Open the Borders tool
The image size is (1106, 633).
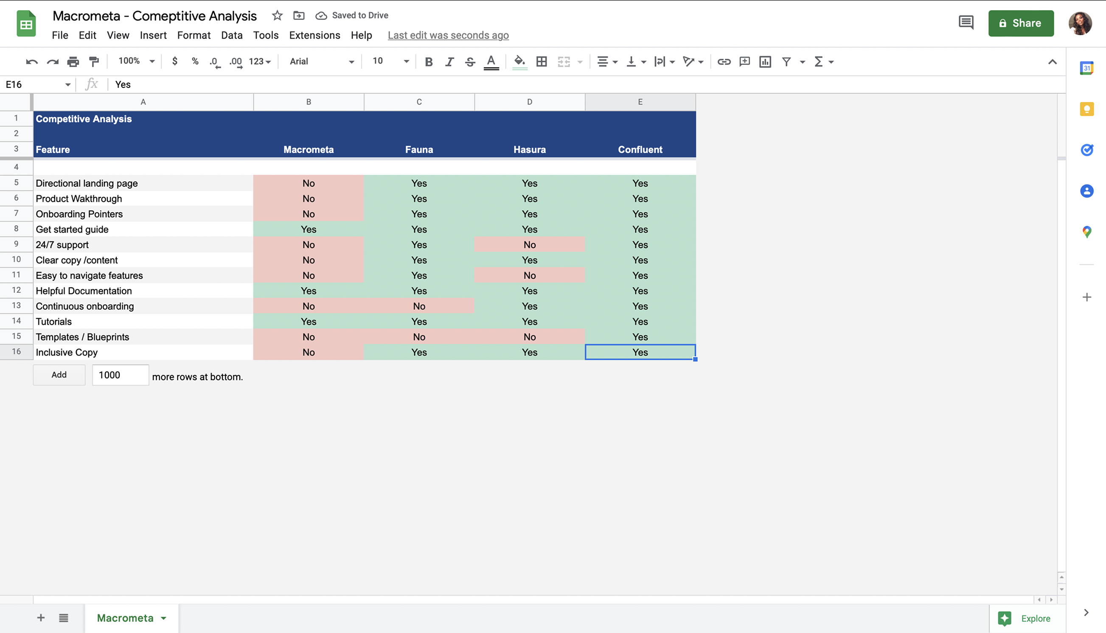click(542, 62)
